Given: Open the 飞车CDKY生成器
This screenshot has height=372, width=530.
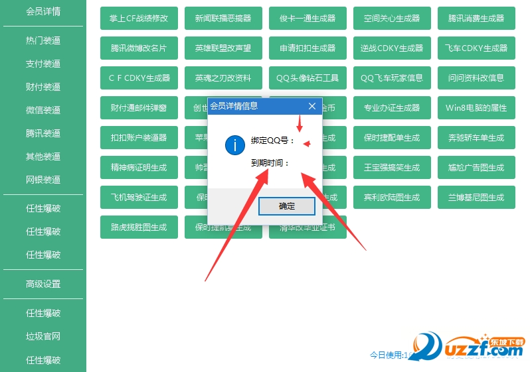Looking at the screenshot, I should [x=477, y=48].
